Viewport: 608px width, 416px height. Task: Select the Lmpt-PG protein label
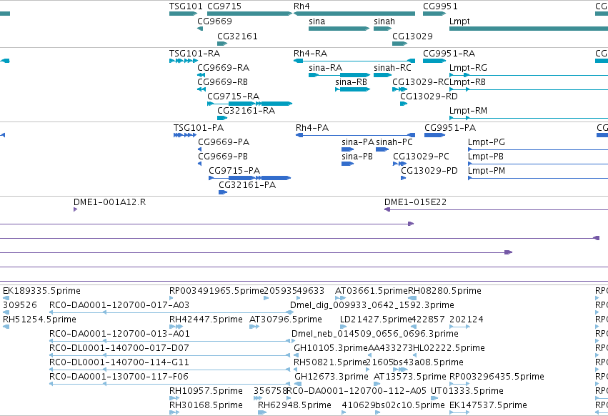487,142
